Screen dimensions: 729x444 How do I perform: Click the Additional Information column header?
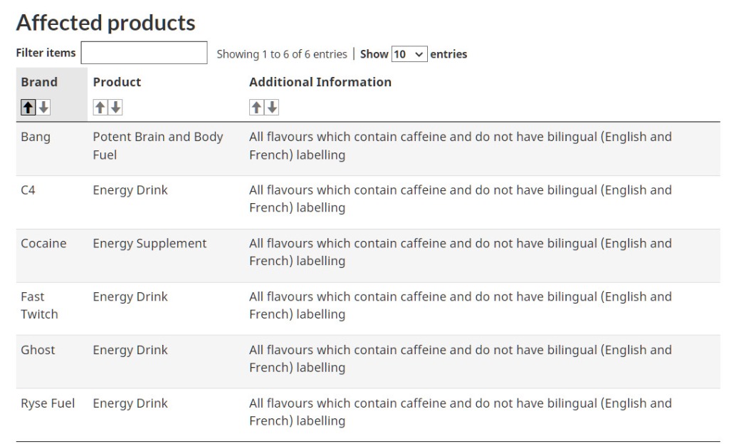[320, 83]
